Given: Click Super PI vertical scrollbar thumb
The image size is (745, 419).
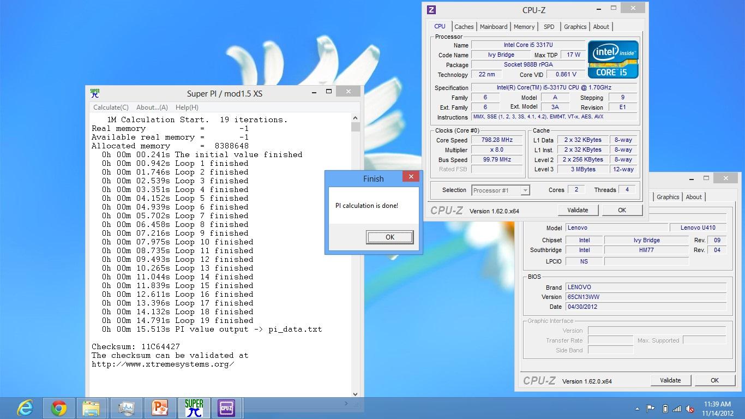Looking at the screenshot, I should pyautogui.click(x=356, y=127).
